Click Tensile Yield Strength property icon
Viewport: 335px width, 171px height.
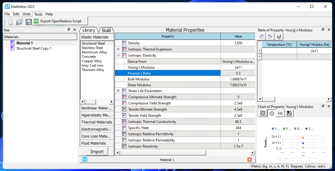click(124, 116)
